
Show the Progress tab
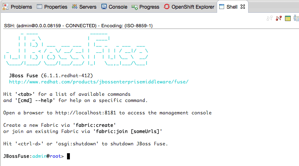click(x=145, y=7)
